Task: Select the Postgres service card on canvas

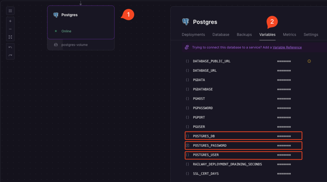Action: tap(81, 22)
